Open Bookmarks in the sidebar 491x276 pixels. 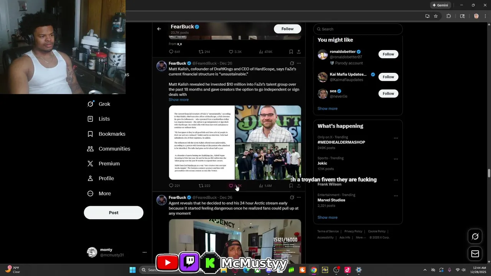point(106,134)
